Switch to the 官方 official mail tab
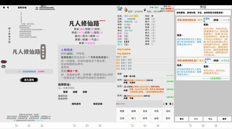This screenshot has height=129, width=232. tap(181, 119)
